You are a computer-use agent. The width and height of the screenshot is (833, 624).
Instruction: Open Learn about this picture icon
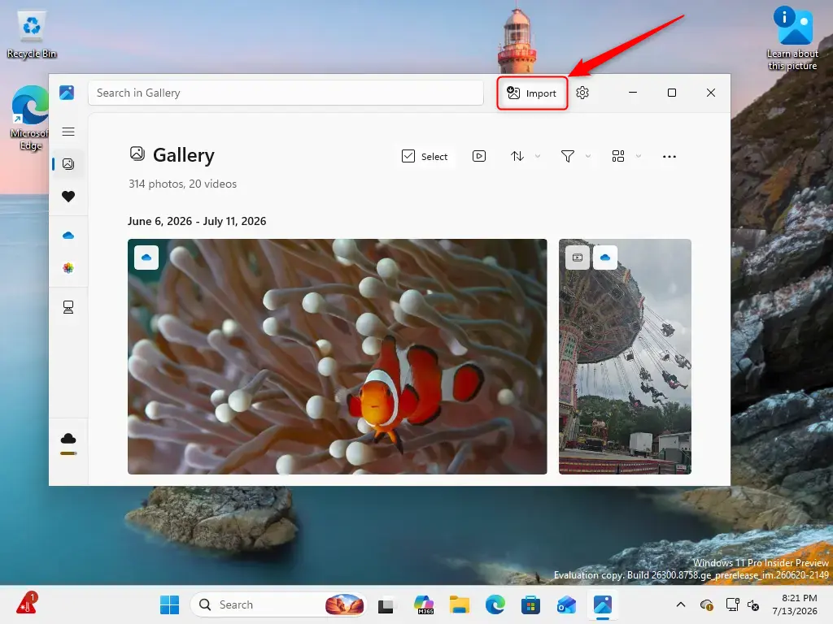[792, 38]
